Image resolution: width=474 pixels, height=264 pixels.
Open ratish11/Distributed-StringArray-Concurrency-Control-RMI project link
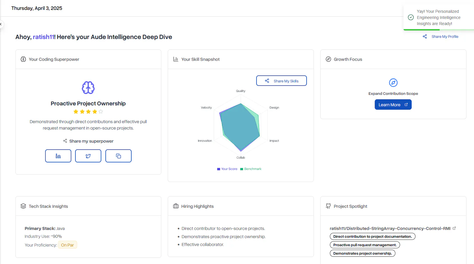390,228
